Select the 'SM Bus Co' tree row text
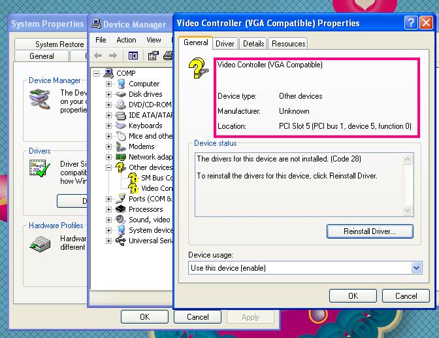This screenshot has height=338, width=439. (157, 178)
